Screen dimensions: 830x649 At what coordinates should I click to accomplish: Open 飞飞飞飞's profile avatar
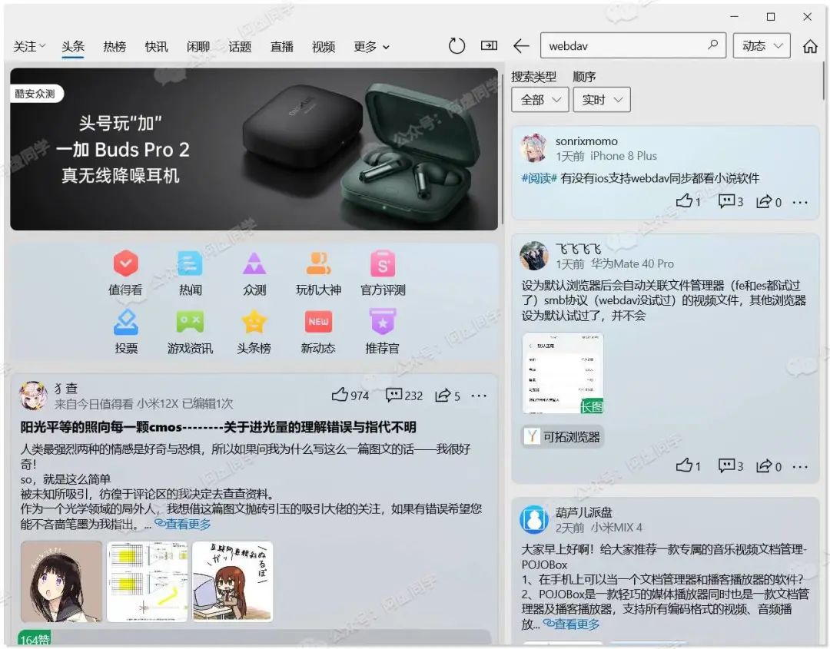click(533, 256)
